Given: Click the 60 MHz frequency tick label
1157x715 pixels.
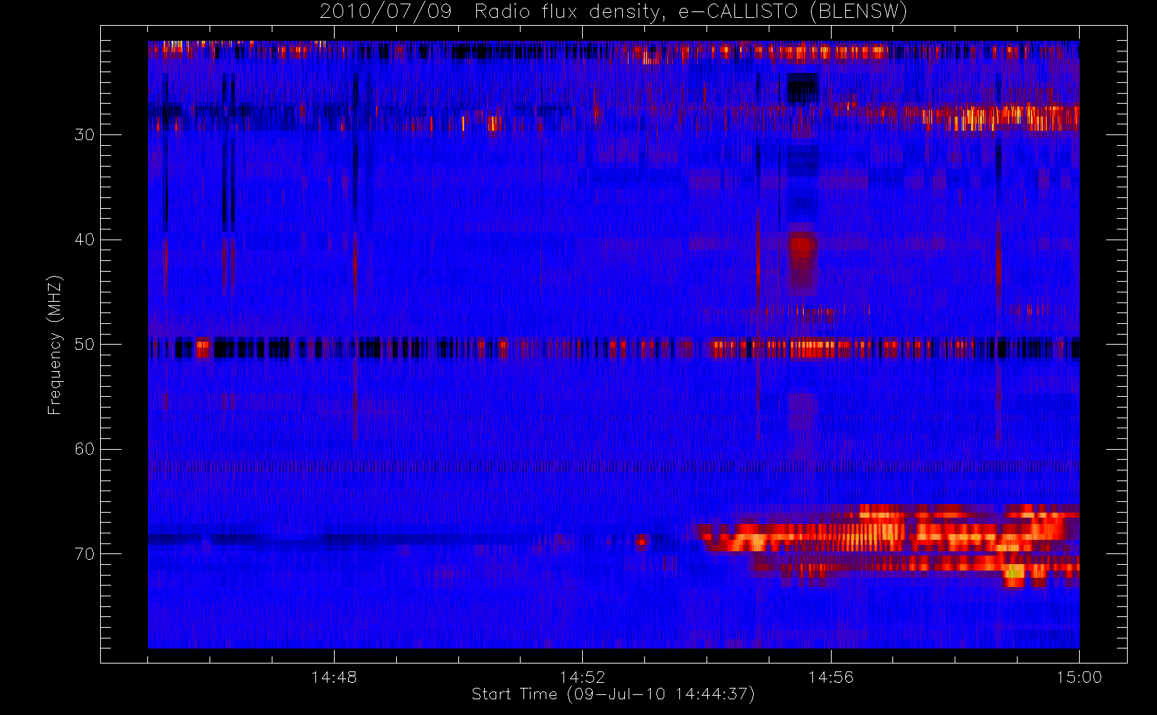Looking at the screenshot, I should [84, 449].
